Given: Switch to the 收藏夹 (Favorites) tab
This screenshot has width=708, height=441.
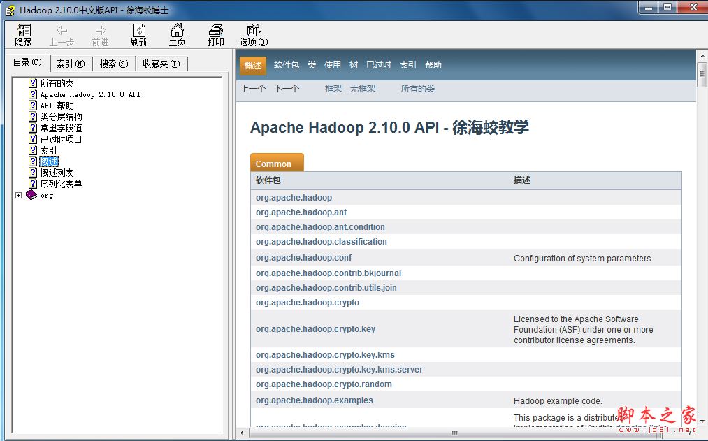Looking at the screenshot, I should pos(161,64).
